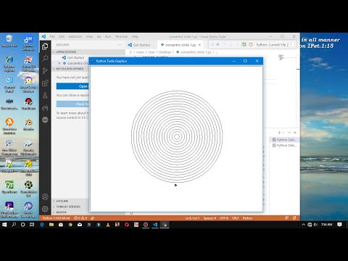This screenshot has height=261, width=348.
Task: Open the Help menu
Action: 135,36
